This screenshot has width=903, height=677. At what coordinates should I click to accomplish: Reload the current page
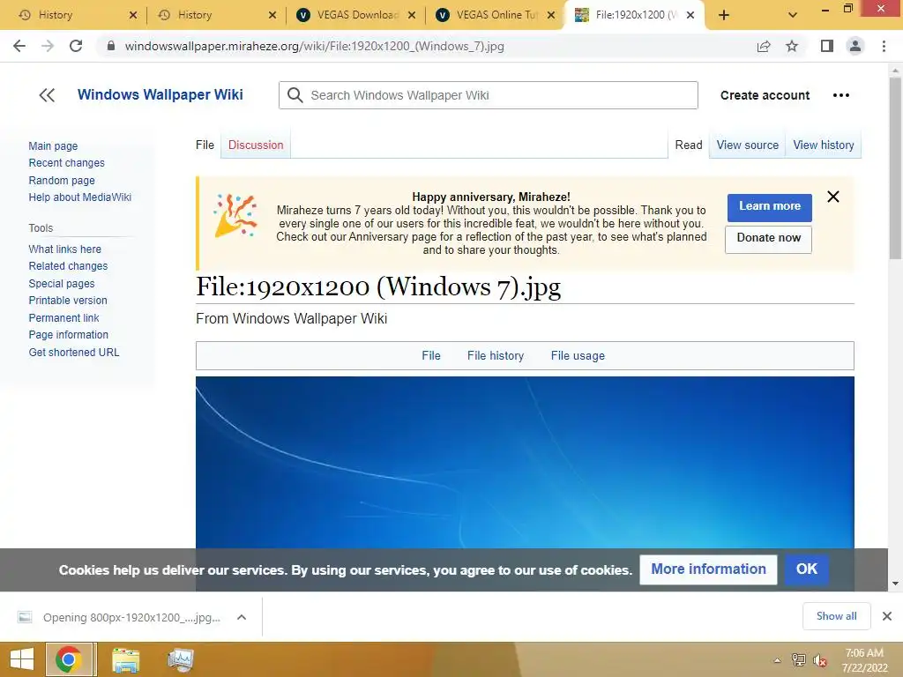(x=76, y=46)
